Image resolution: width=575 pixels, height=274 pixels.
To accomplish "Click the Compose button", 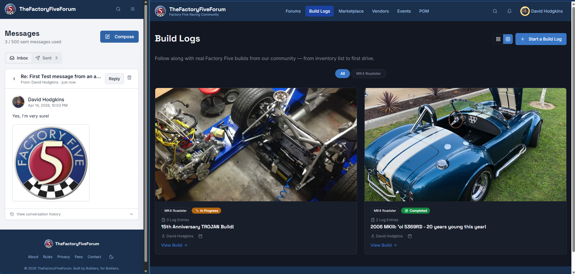I will (119, 37).
